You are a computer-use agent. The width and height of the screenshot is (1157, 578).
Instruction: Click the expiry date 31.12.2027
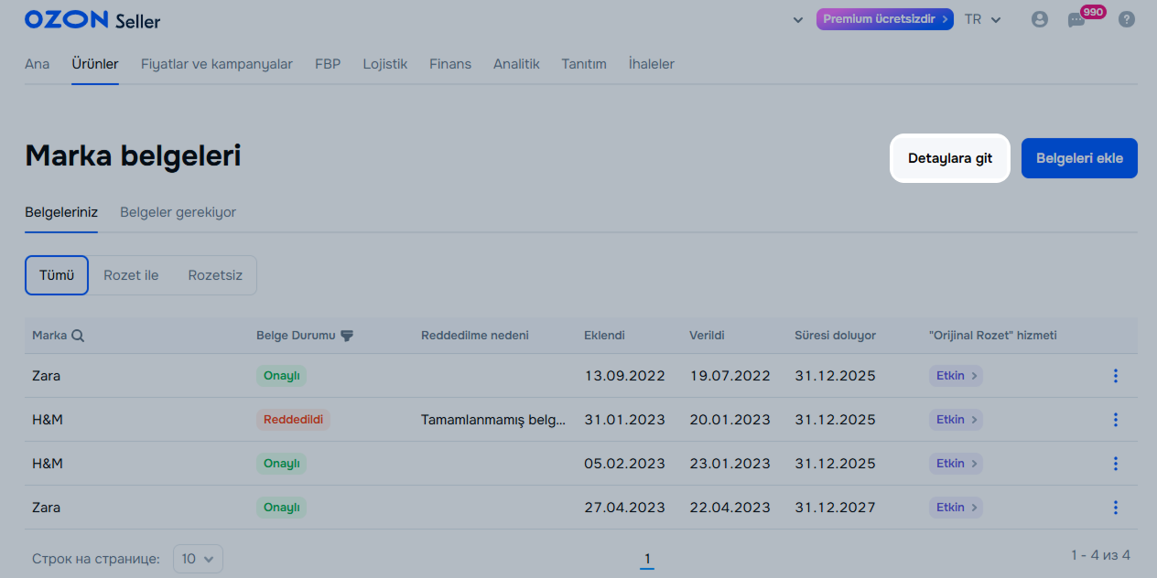835,508
